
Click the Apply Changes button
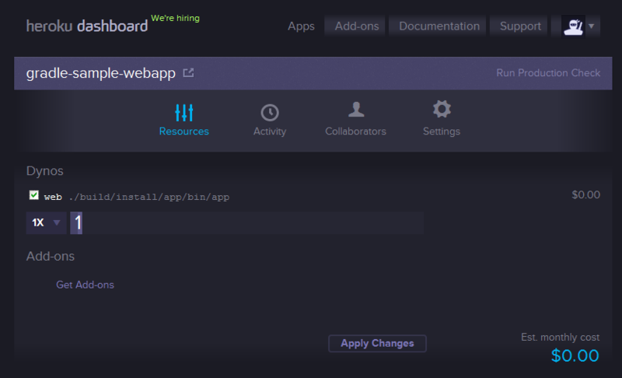pos(377,344)
